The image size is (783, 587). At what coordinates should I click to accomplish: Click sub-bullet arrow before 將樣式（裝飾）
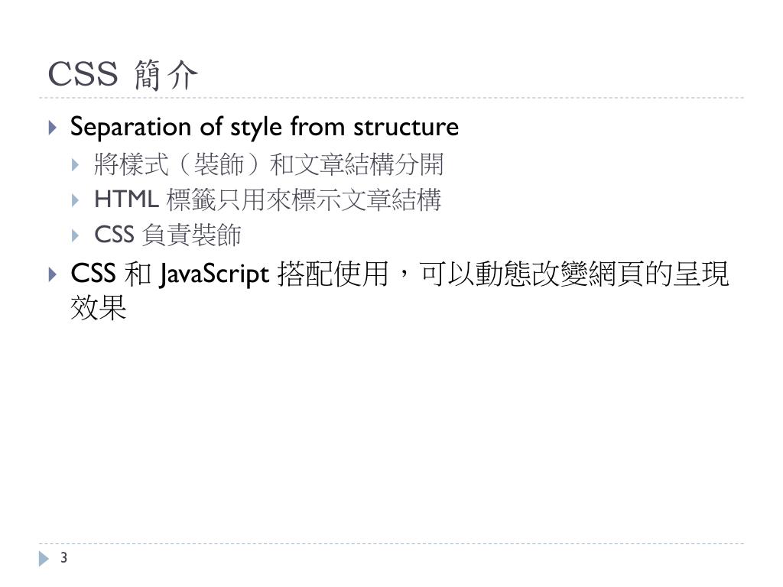click(x=76, y=165)
